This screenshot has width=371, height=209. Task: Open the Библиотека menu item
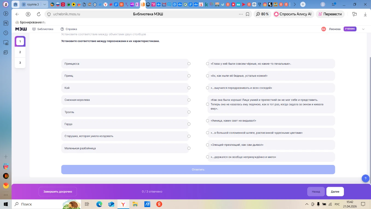point(43,29)
